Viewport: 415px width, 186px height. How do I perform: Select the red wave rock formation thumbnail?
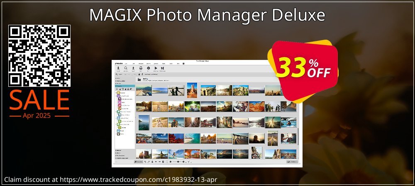[257, 107]
